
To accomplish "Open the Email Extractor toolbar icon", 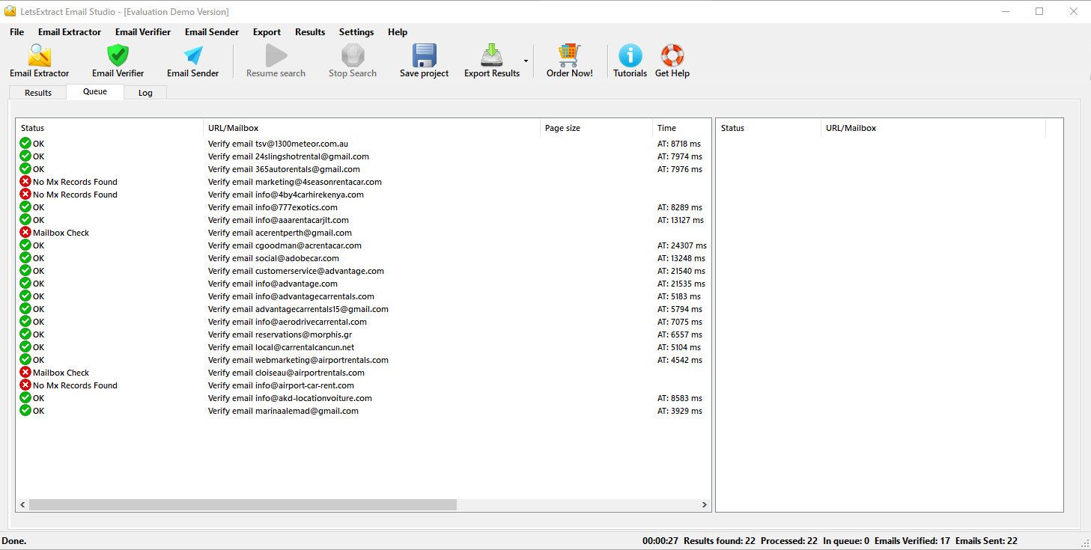I will click(39, 57).
